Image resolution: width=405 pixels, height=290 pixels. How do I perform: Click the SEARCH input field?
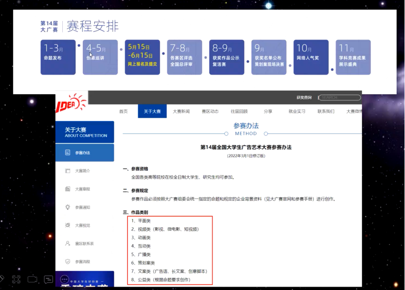339,97
